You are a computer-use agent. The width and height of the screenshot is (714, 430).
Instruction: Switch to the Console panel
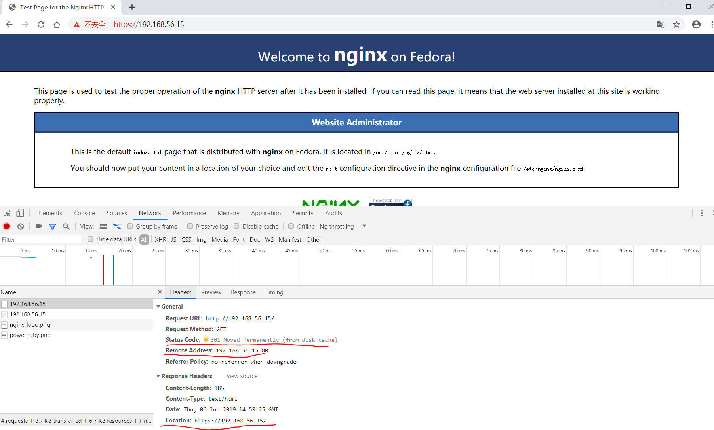click(84, 213)
